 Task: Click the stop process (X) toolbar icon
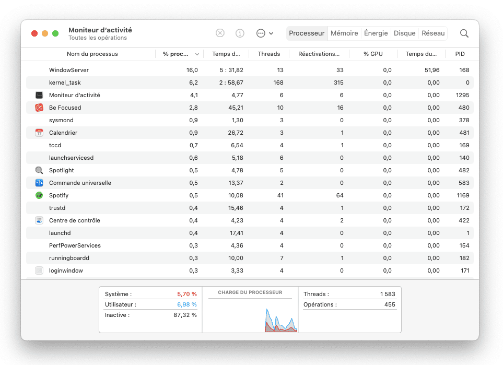(220, 33)
